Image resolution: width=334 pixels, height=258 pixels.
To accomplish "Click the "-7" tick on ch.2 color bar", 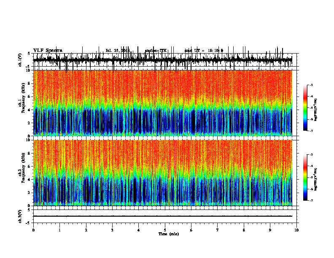I will (311, 201).
